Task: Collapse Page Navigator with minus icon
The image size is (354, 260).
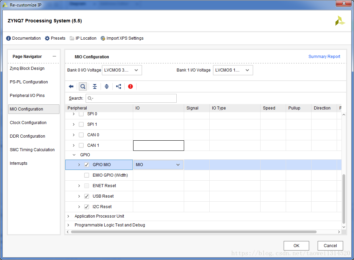Action: (54, 56)
